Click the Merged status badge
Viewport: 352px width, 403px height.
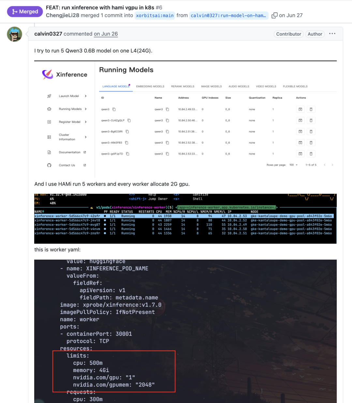coord(25,12)
